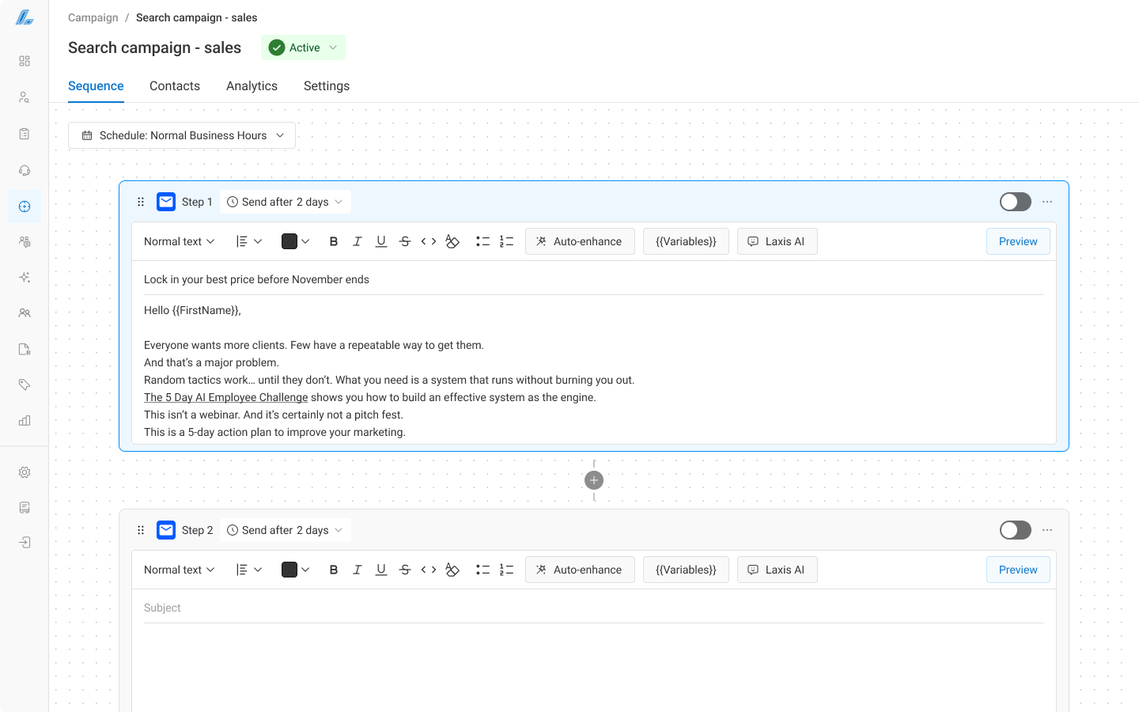Click Preview button in Step 1
Screen dimensions: 1139x712
click(1017, 241)
